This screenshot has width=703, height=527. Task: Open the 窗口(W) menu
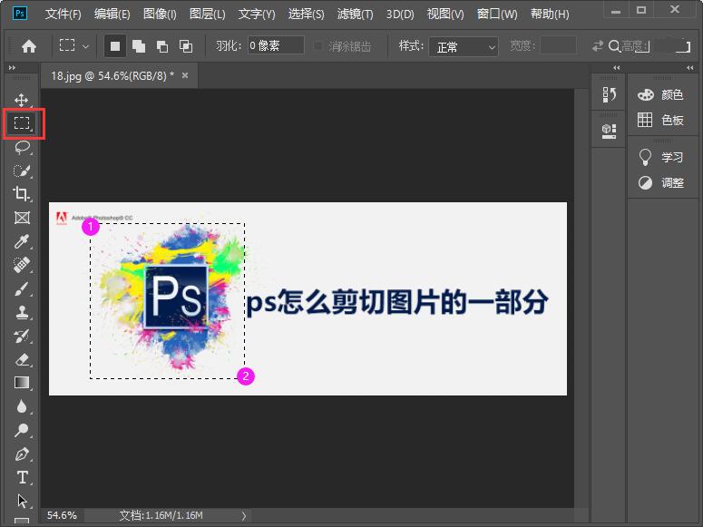pyautogui.click(x=497, y=14)
